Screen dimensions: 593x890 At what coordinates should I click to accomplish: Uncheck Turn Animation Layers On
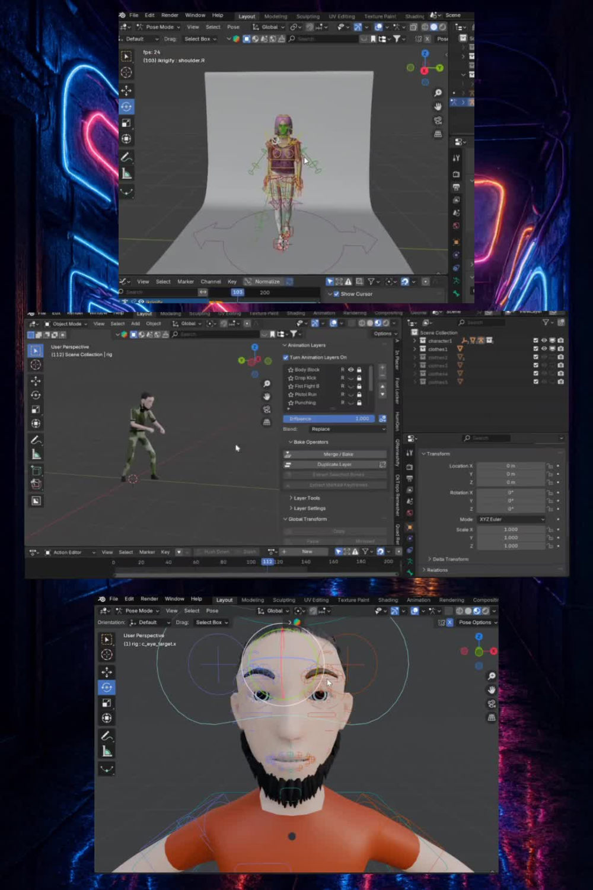(286, 357)
